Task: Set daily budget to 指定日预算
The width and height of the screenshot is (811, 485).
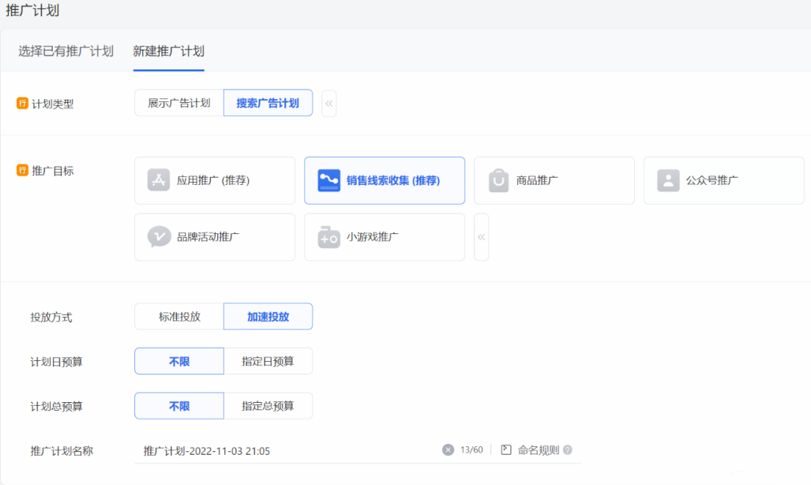Action: pyautogui.click(x=268, y=361)
